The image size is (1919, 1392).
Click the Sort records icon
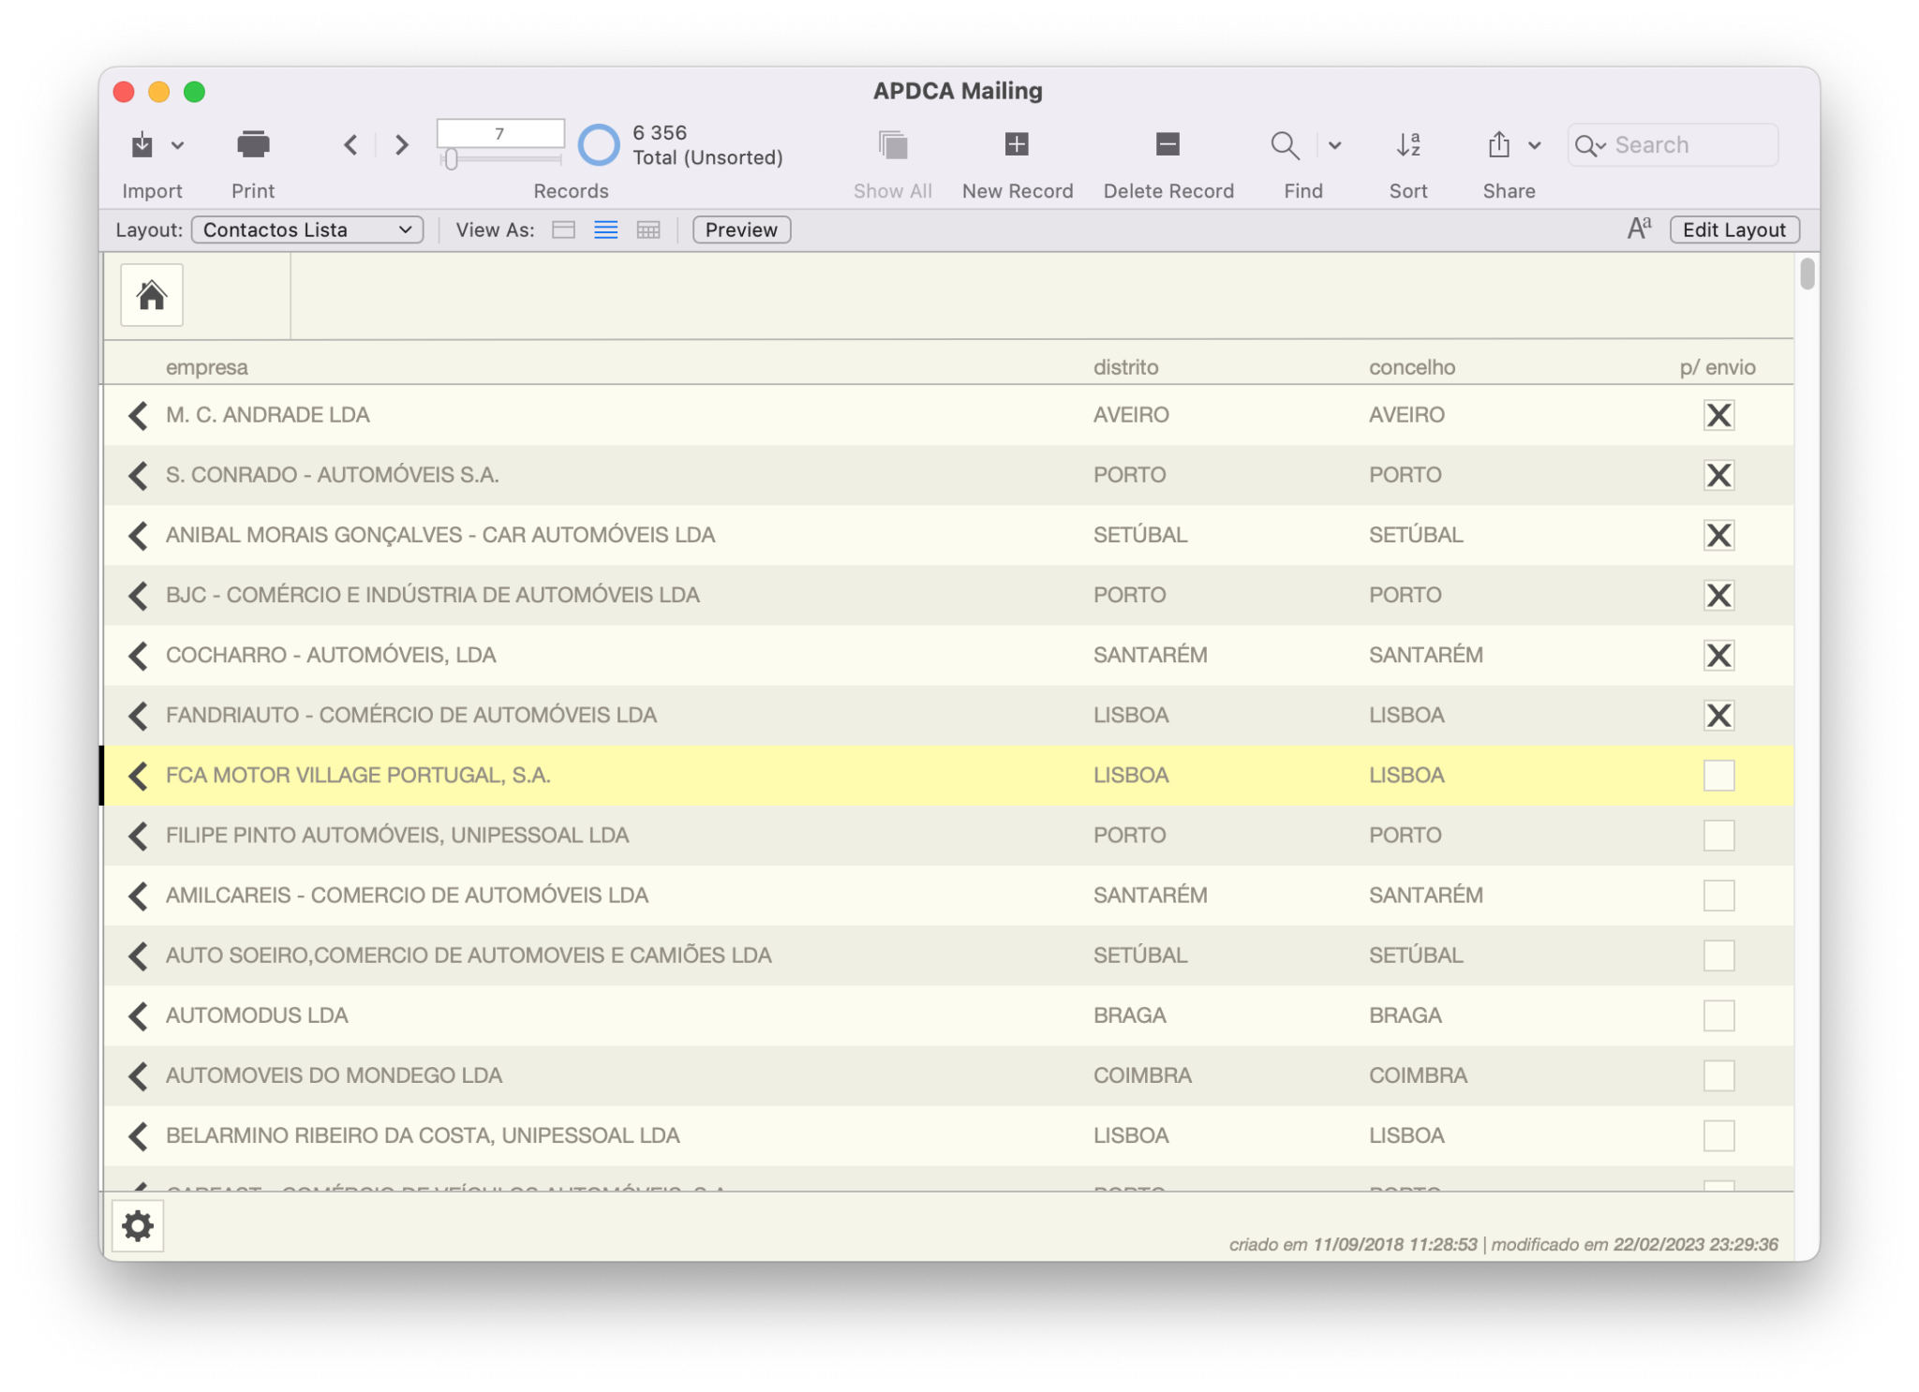point(1407,144)
